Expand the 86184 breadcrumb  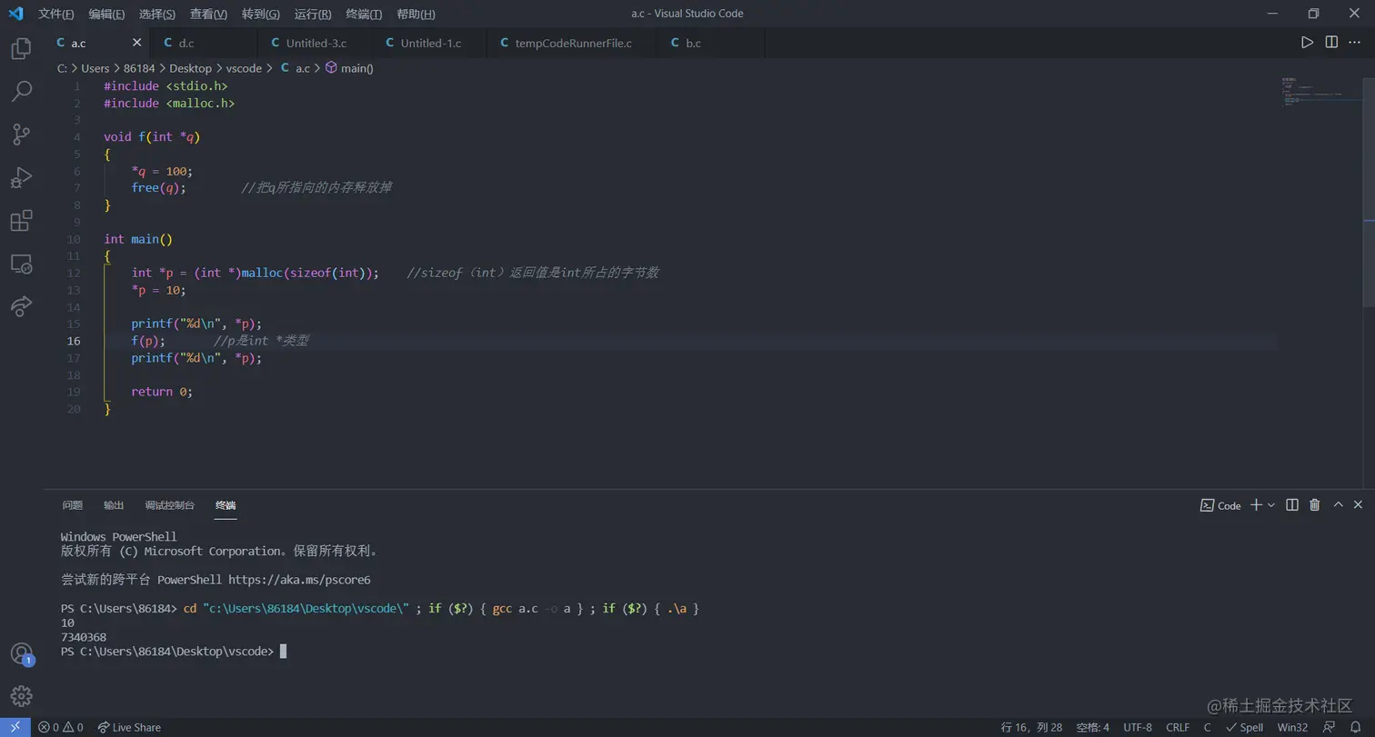point(140,68)
